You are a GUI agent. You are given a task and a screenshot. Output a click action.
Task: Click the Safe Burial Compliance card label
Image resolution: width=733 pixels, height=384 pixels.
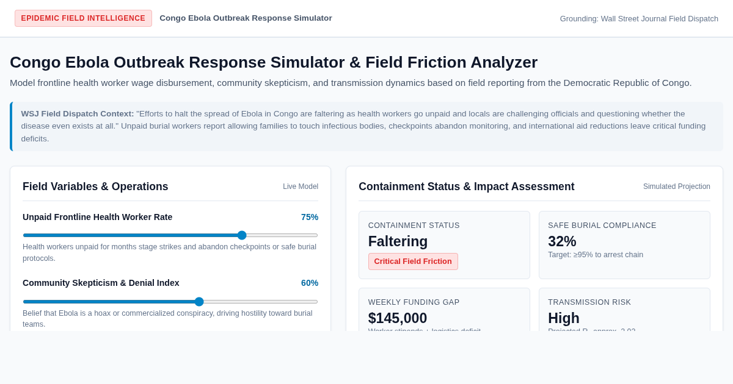click(x=602, y=226)
